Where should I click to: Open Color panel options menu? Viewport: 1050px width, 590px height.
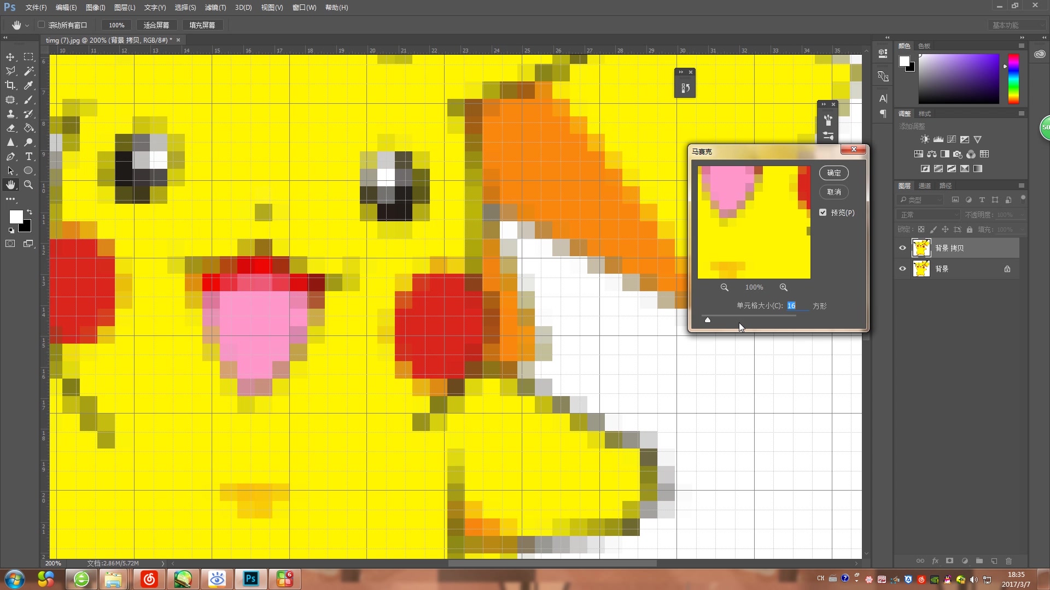click(x=1021, y=46)
